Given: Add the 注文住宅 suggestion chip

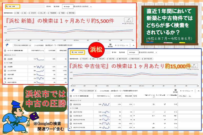Looking at the screenshot, I should (x=32, y=13).
